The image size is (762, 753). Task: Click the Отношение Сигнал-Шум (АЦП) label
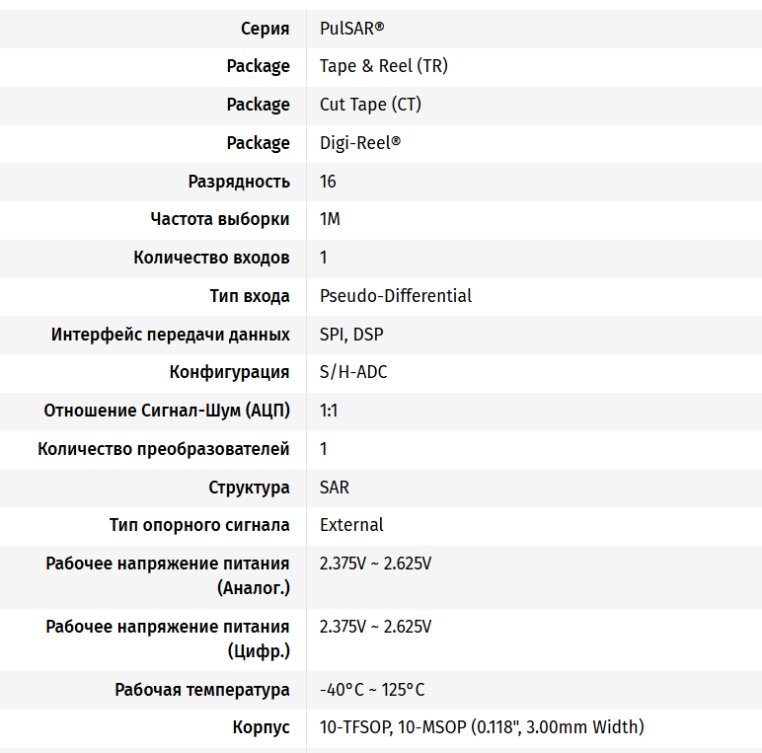point(167,411)
